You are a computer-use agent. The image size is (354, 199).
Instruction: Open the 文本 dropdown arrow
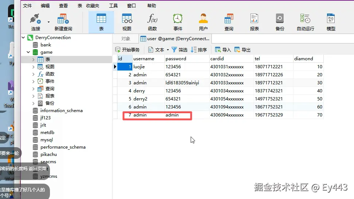point(168,50)
